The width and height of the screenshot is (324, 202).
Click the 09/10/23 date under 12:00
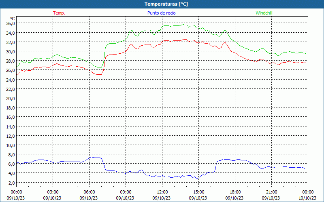[x=162, y=198]
